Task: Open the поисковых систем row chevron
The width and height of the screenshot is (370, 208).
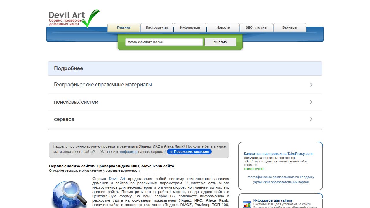Action: [x=311, y=102]
